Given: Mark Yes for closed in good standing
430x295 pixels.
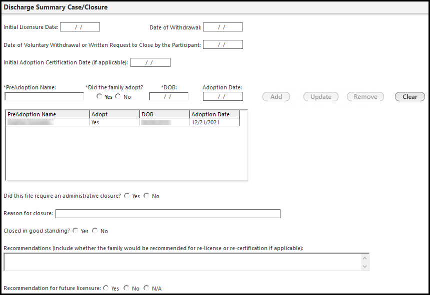Looking at the screenshot, I should pyautogui.click(x=75, y=231).
